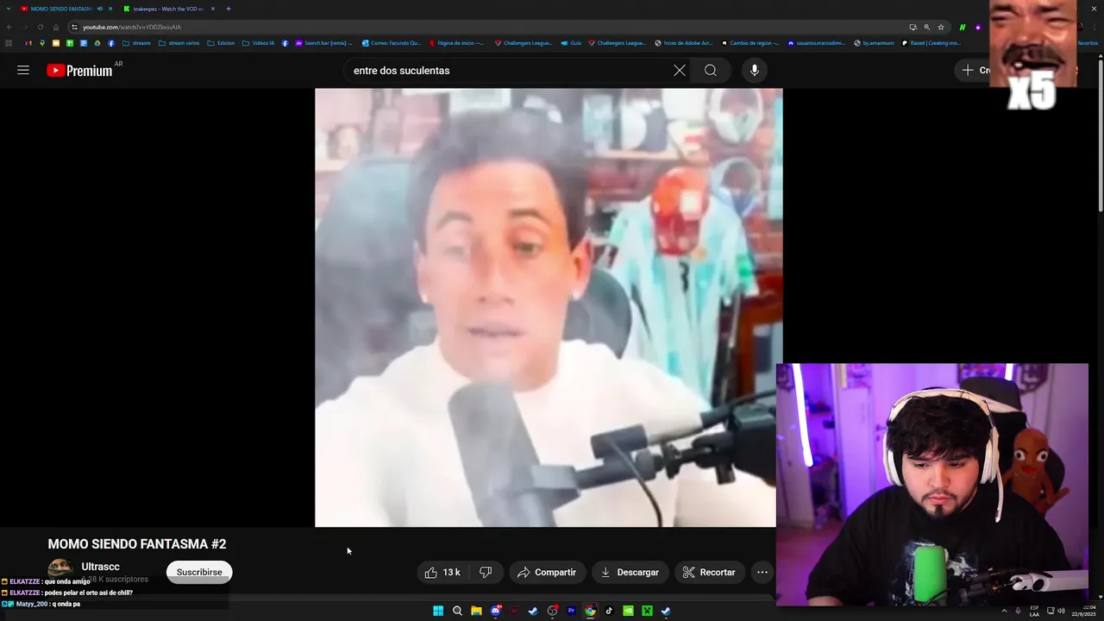The height and width of the screenshot is (621, 1104).
Task: Open the volume control in the tray
Action: (x=1061, y=611)
